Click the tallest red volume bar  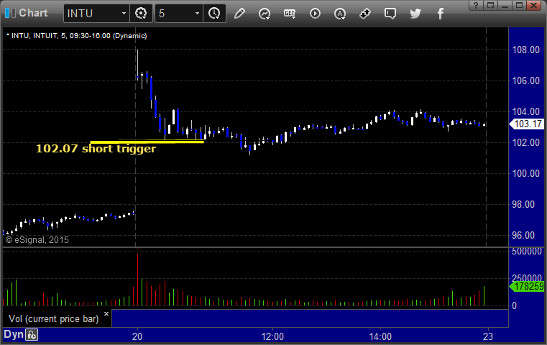coord(137,280)
